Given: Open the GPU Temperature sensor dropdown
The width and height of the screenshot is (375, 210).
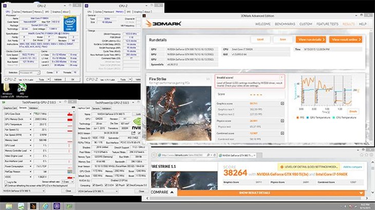Looking at the screenshot, I should 30,124.
